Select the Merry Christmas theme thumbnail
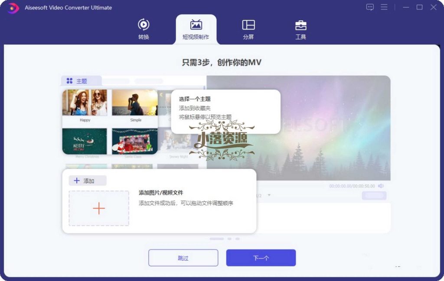Screen dimensions: 444x281 [x=85, y=141]
